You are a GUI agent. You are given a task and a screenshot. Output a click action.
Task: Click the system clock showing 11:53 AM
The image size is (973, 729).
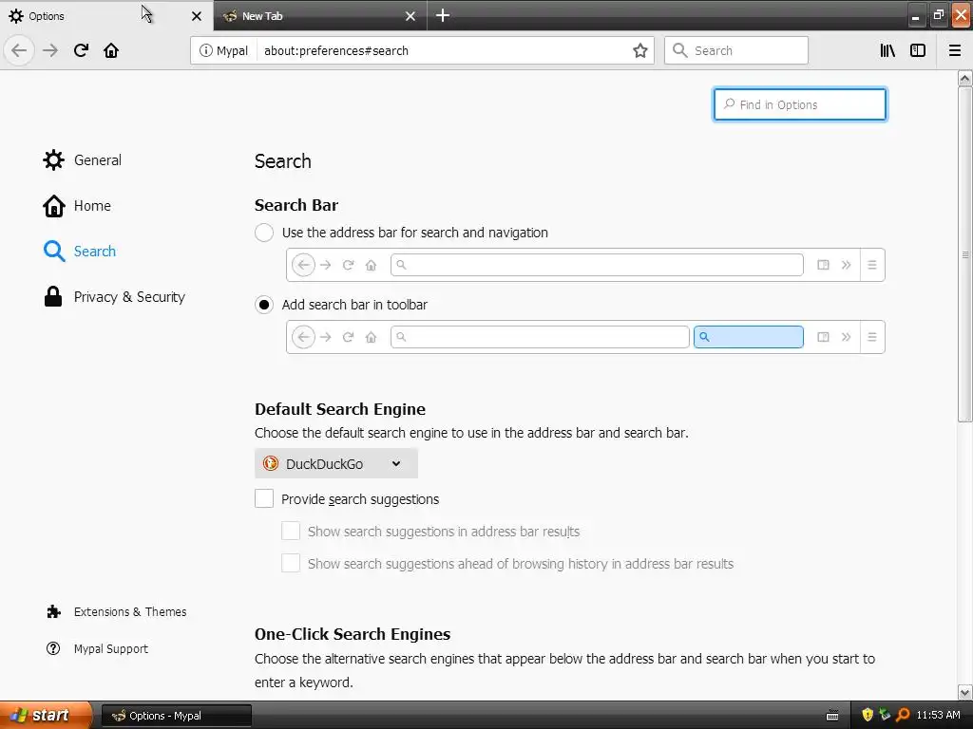tap(938, 715)
